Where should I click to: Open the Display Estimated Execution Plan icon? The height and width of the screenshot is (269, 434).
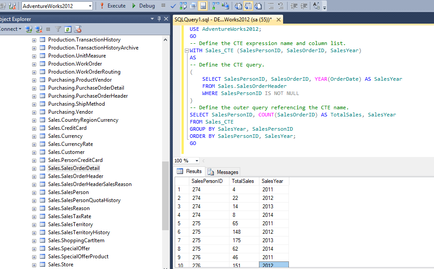coord(183,6)
